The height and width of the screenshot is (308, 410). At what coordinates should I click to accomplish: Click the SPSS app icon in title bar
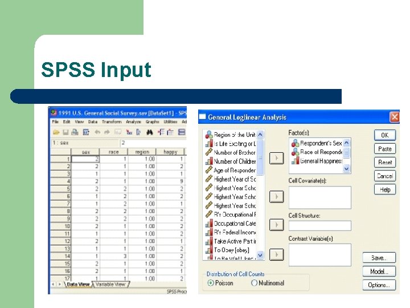point(54,113)
